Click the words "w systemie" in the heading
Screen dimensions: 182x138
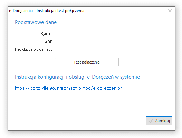(x=127, y=77)
